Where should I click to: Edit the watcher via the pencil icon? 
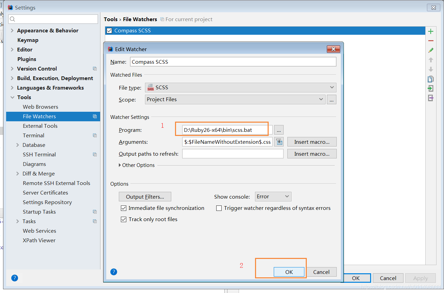[x=430, y=50]
